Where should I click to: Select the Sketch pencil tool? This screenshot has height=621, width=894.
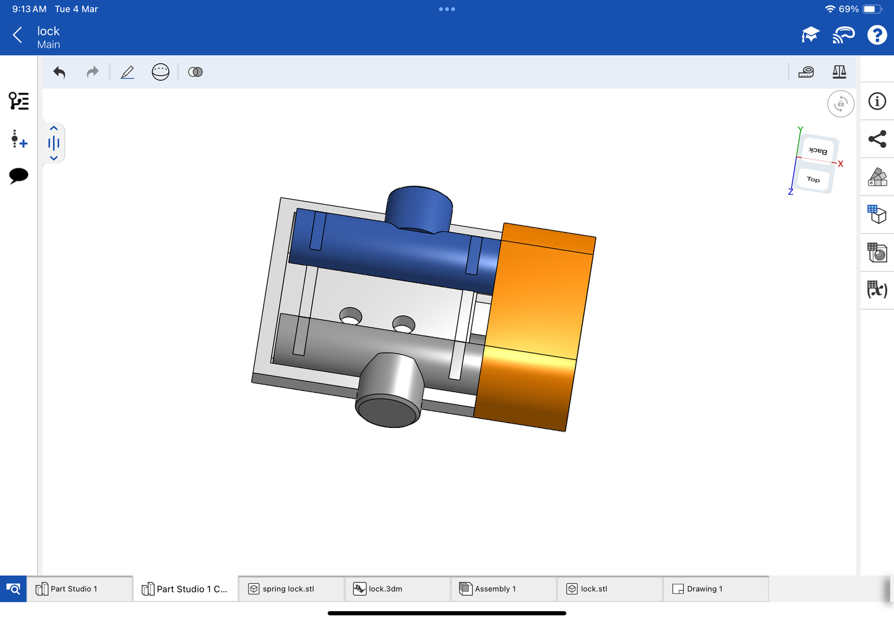point(127,72)
